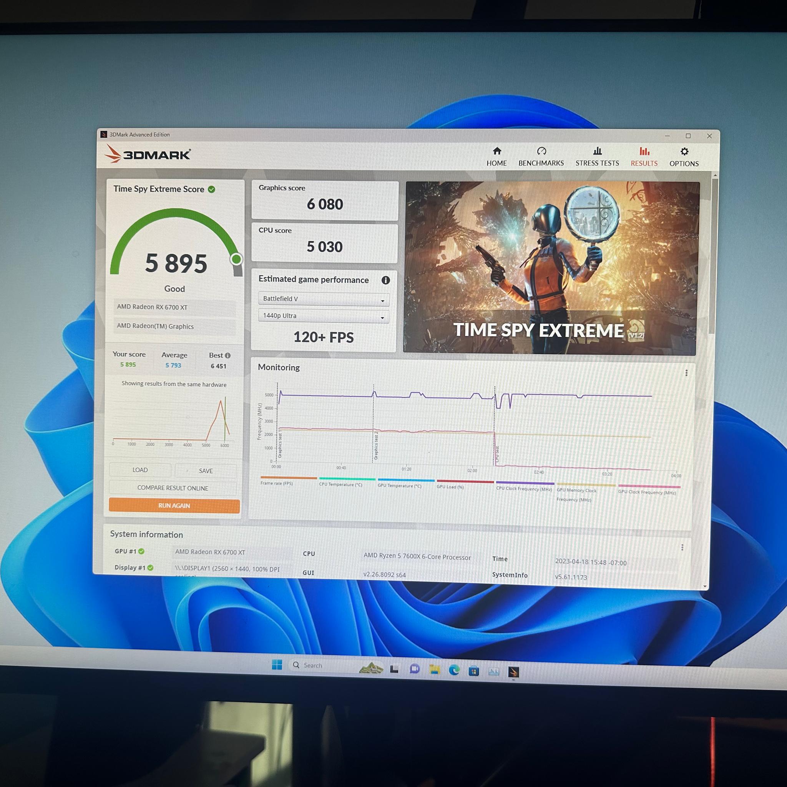Click the Time Spy Extreme banner image

coord(551,268)
